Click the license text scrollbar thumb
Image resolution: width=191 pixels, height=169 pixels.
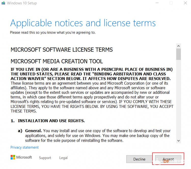point(179,54)
